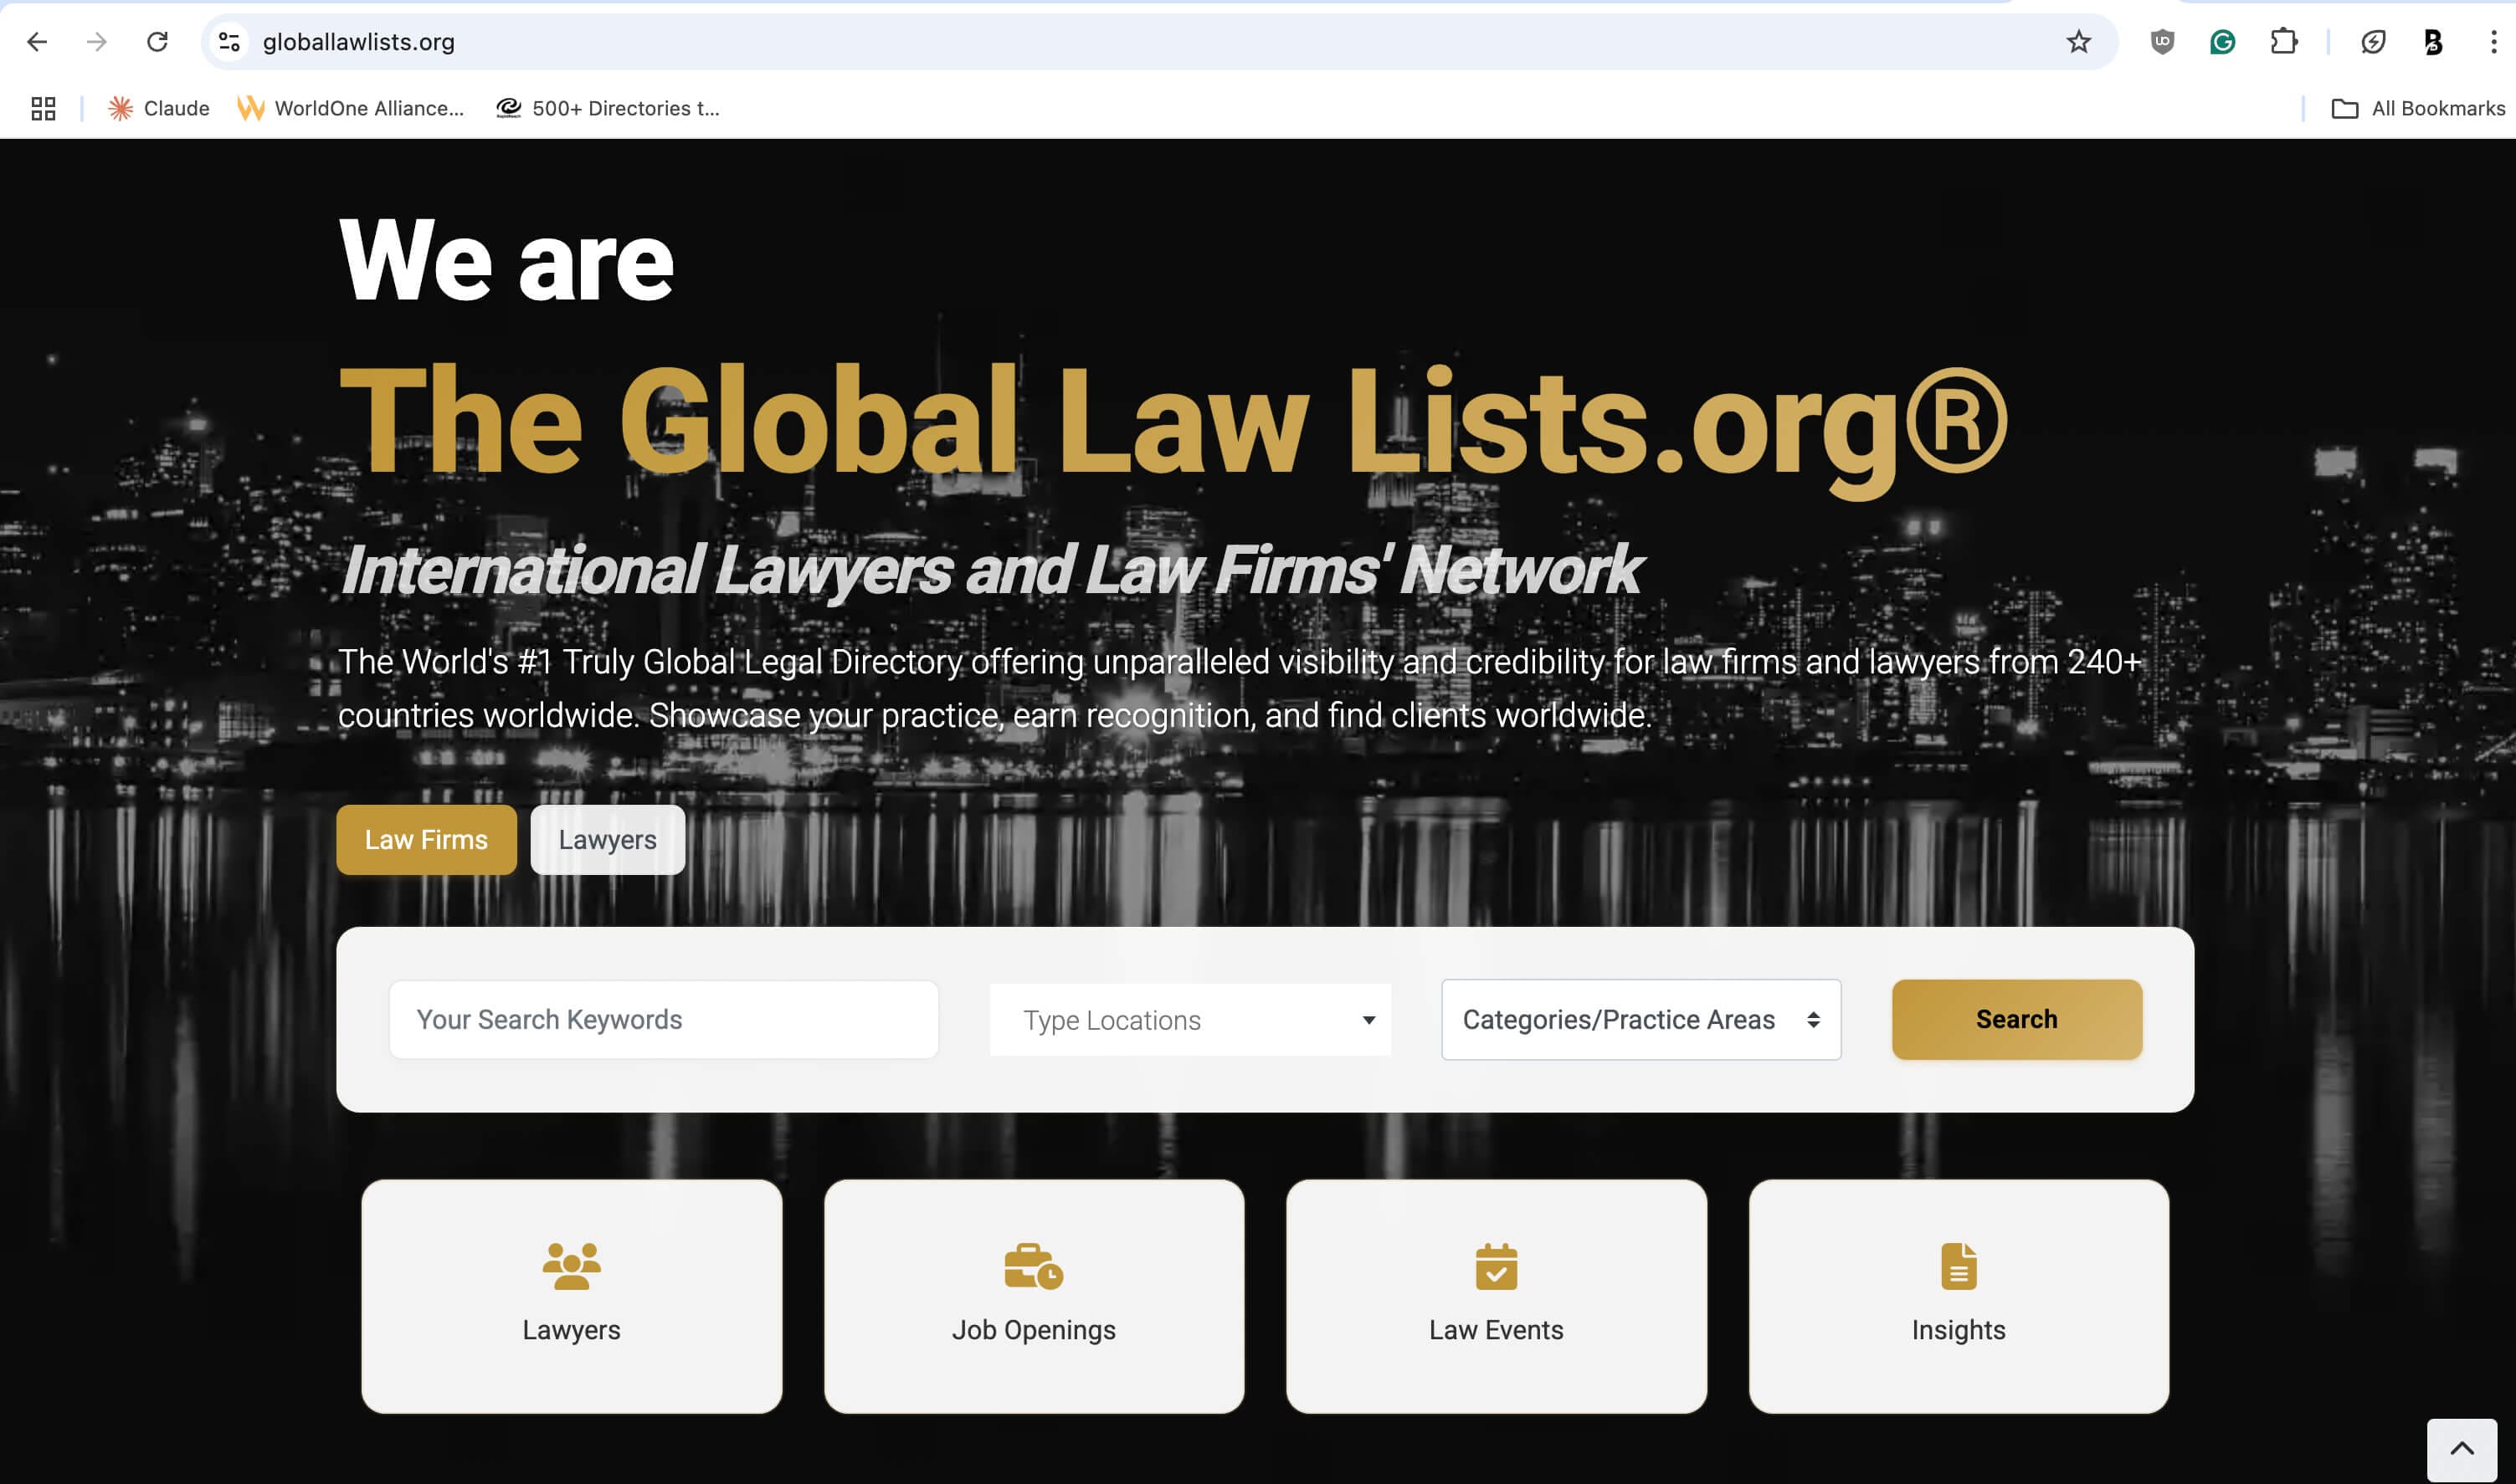This screenshot has height=1484, width=2516.
Task: Reload the page with refresh icon
Action: (157, 42)
